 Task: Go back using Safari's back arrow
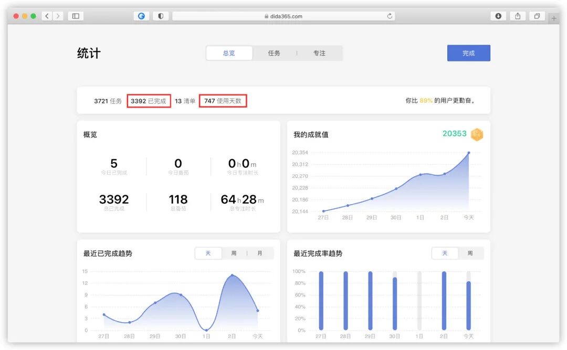[x=47, y=16]
